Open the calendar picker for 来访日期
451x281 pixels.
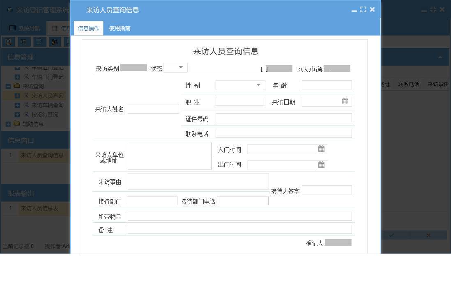345,101
